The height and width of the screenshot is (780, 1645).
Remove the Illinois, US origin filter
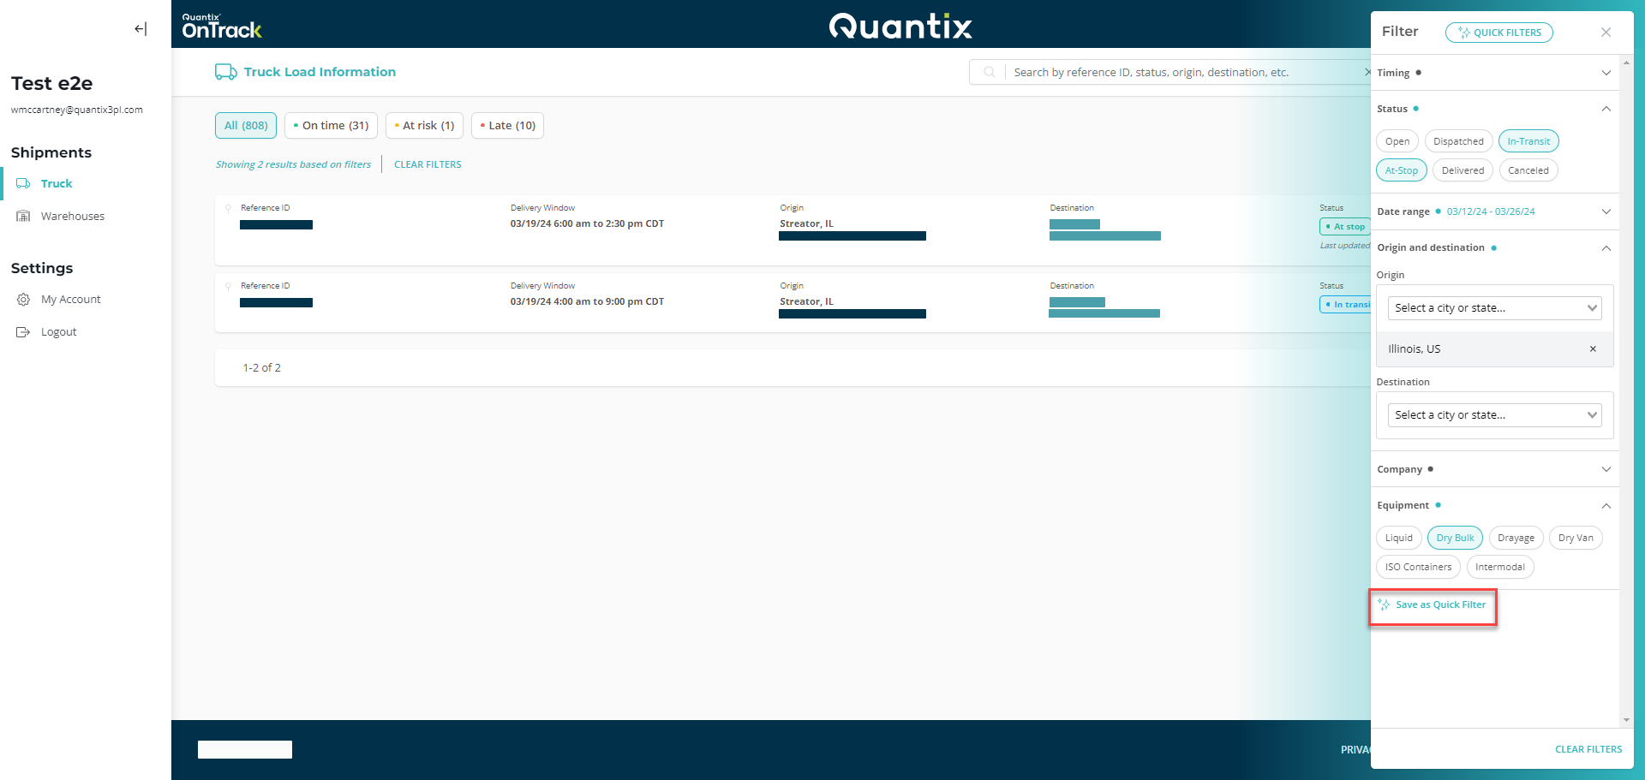(1593, 349)
